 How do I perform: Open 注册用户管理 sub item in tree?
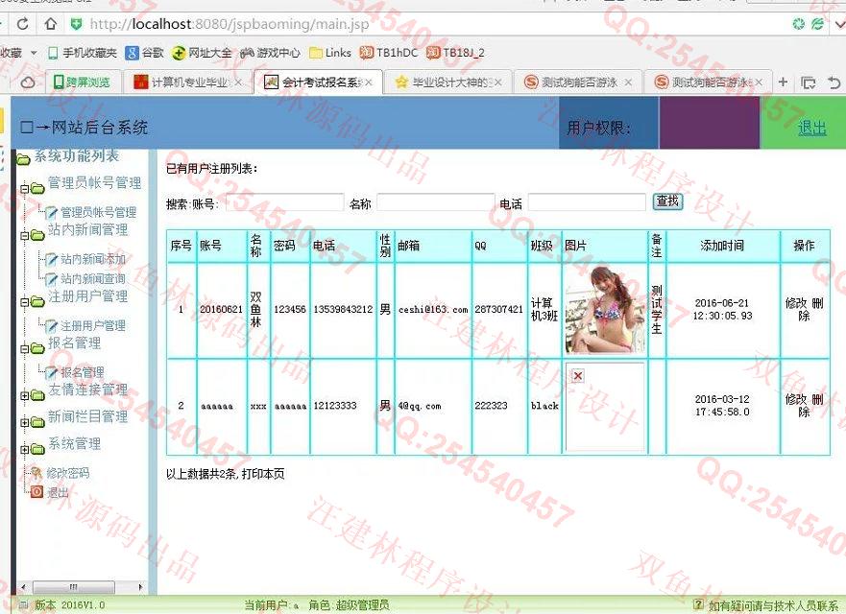[92, 325]
